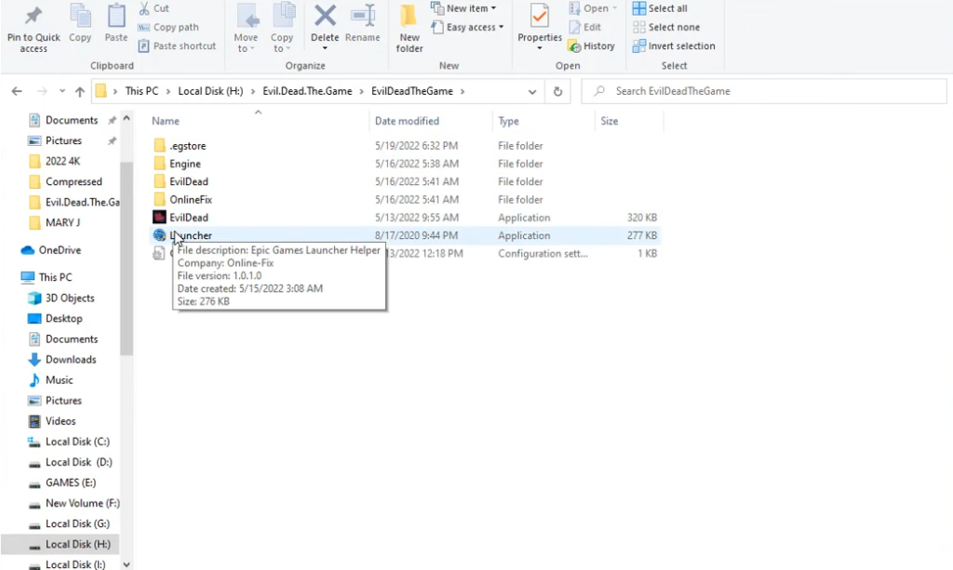Select the OnlineFix folder

pos(405,200)
